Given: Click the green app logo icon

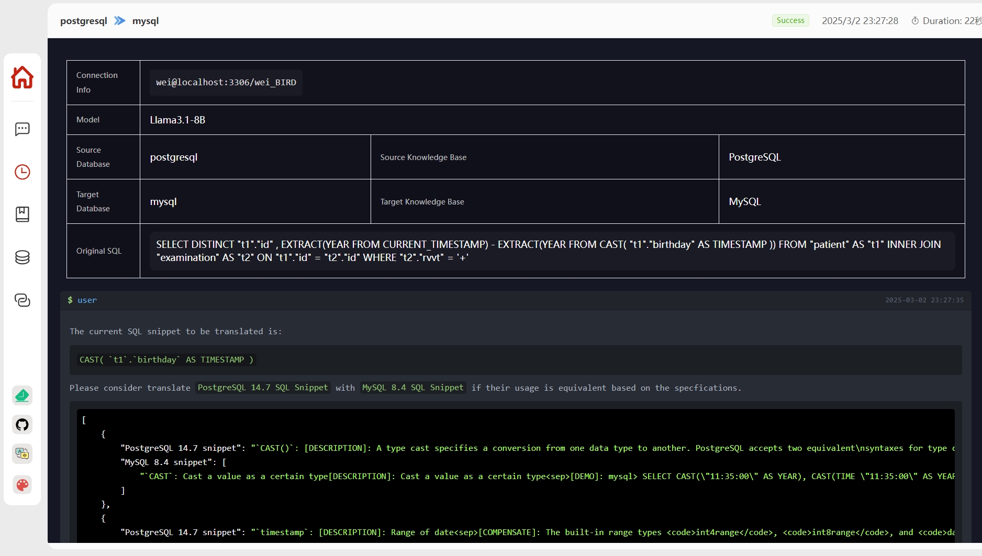Looking at the screenshot, I should click(x=22, y=395).
